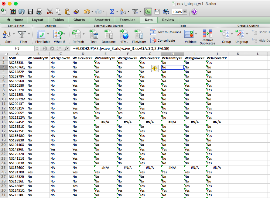Click the Print icon in toolbar
The image size is (270, 198).
click(x=39, y=12)
